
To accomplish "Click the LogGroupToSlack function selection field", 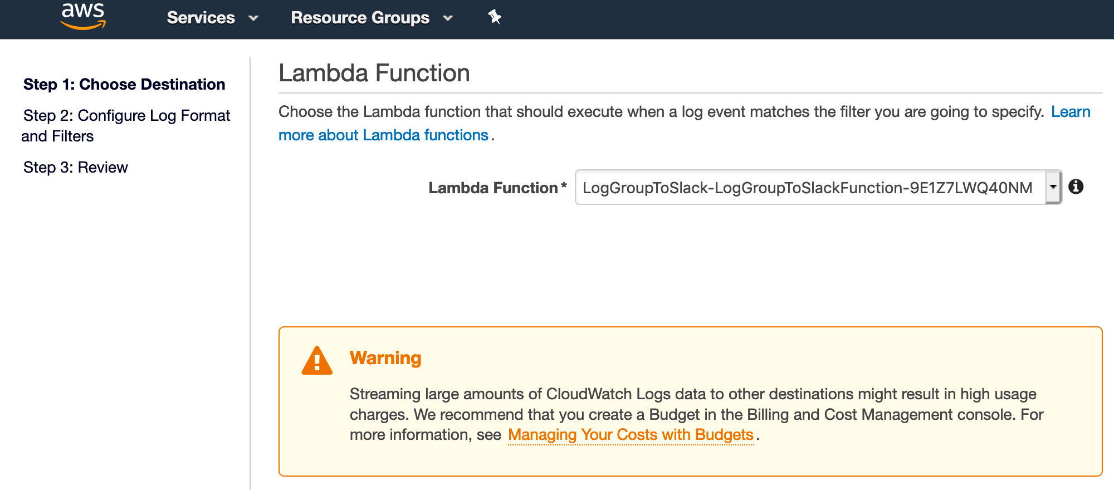I will pyautogui.click(x=808, y=188).
